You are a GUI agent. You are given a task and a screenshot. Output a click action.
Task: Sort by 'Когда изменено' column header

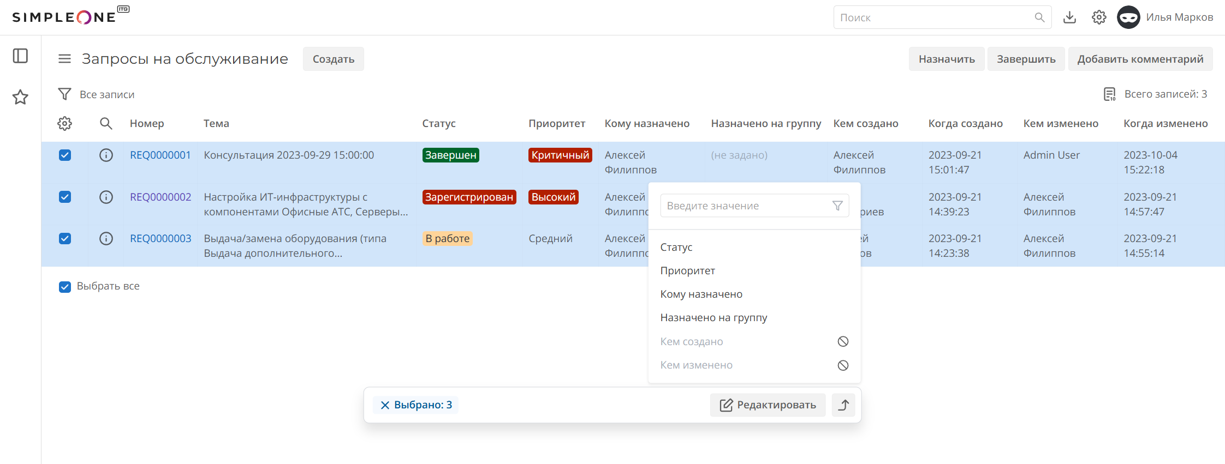1165,124
